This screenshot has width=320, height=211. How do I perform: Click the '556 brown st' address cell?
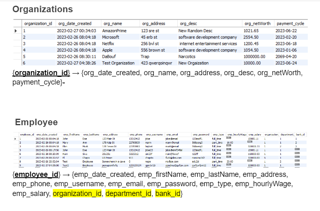152,50
